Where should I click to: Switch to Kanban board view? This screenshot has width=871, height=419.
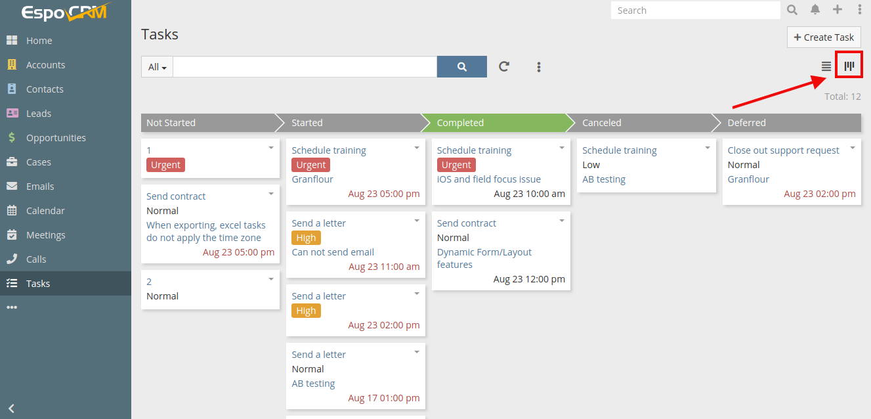(849, 66)
